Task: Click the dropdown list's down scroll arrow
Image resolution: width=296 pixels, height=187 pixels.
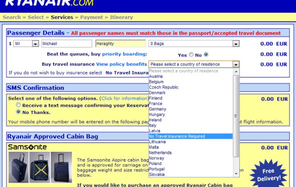Action: pyautogui.click(x=236, y=174)
